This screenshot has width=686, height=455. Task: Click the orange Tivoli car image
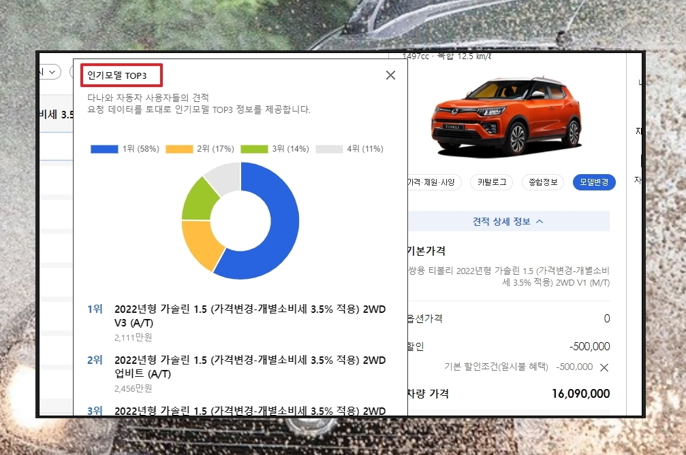click(507, 117)
